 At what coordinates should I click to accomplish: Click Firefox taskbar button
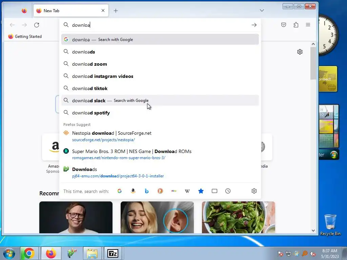pos(51,253)
